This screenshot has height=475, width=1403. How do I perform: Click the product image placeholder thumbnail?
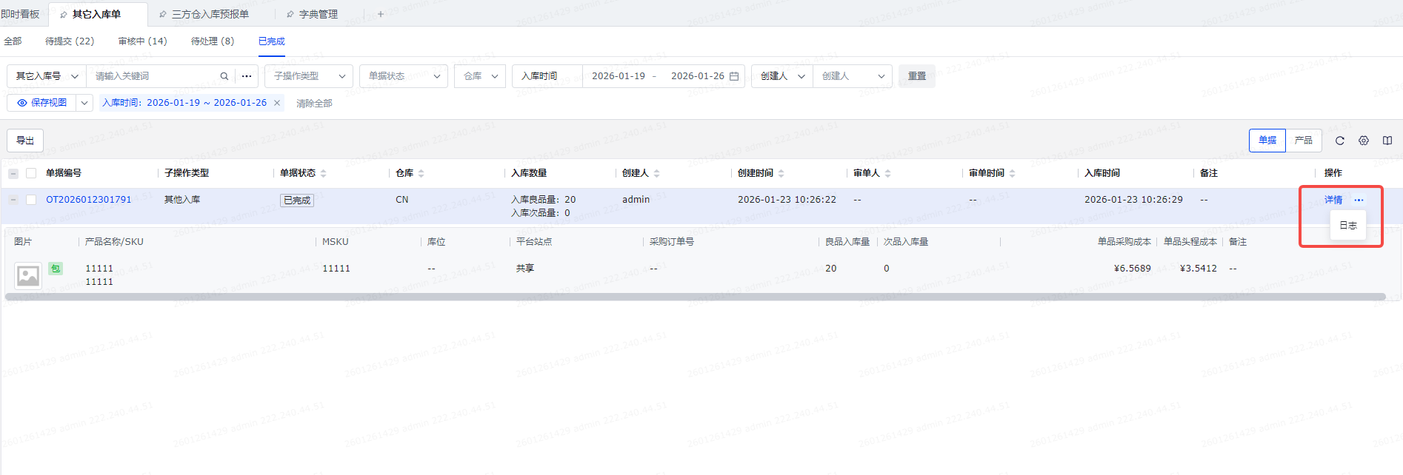point(28,276)
